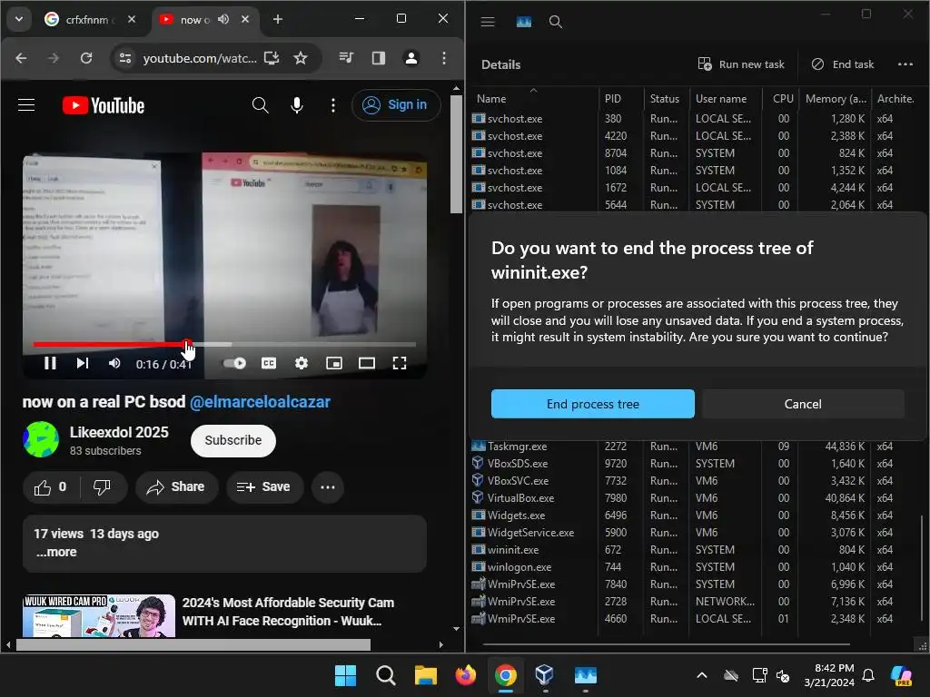Open Task Manager navigation hamburger
This screenshot has height=697, width=930.
tap(488, 22)
